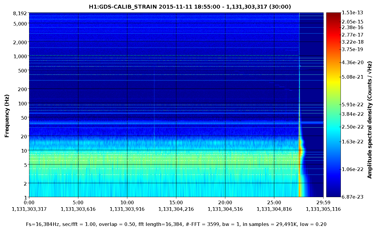
Task: Click the GPS time 1,131,304,816 label
Action: point(274,209)
